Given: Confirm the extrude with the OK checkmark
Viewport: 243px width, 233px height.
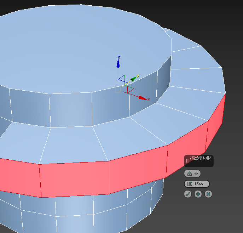Looking at the screenshot, I should [x=188, y=194].
